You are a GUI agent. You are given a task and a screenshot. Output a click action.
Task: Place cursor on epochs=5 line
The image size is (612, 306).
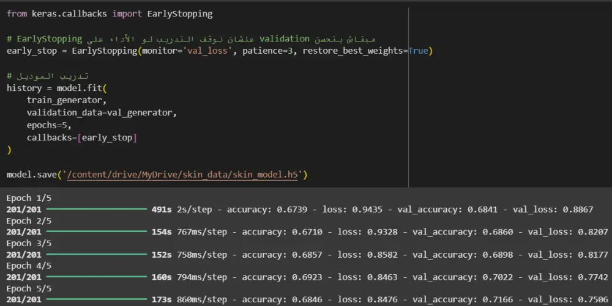[x=49, y=125]
